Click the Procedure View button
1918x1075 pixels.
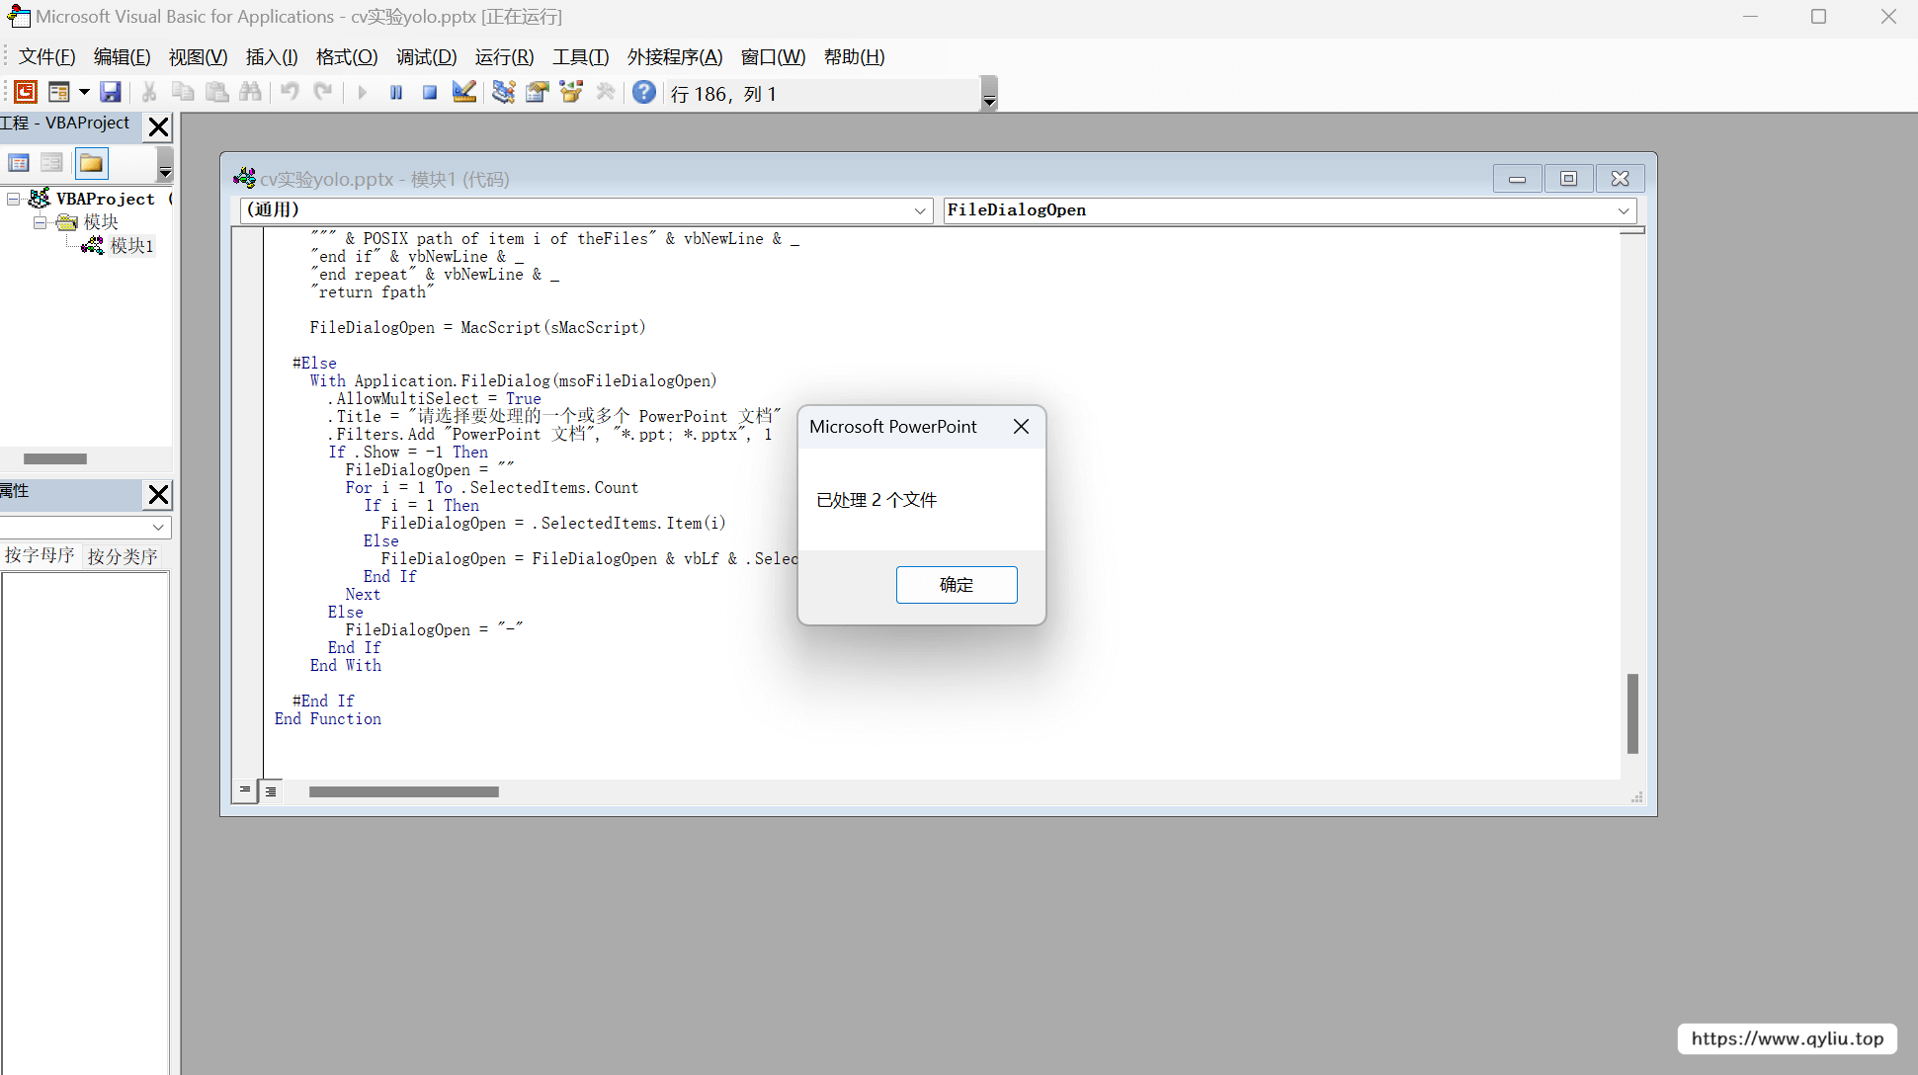(x=245, y=790)
